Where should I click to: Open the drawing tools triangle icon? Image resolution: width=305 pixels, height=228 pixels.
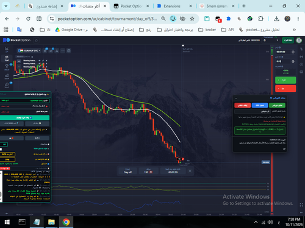coord(57,50)
